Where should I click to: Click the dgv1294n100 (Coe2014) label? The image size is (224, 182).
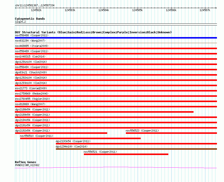[x=71, y=146]
